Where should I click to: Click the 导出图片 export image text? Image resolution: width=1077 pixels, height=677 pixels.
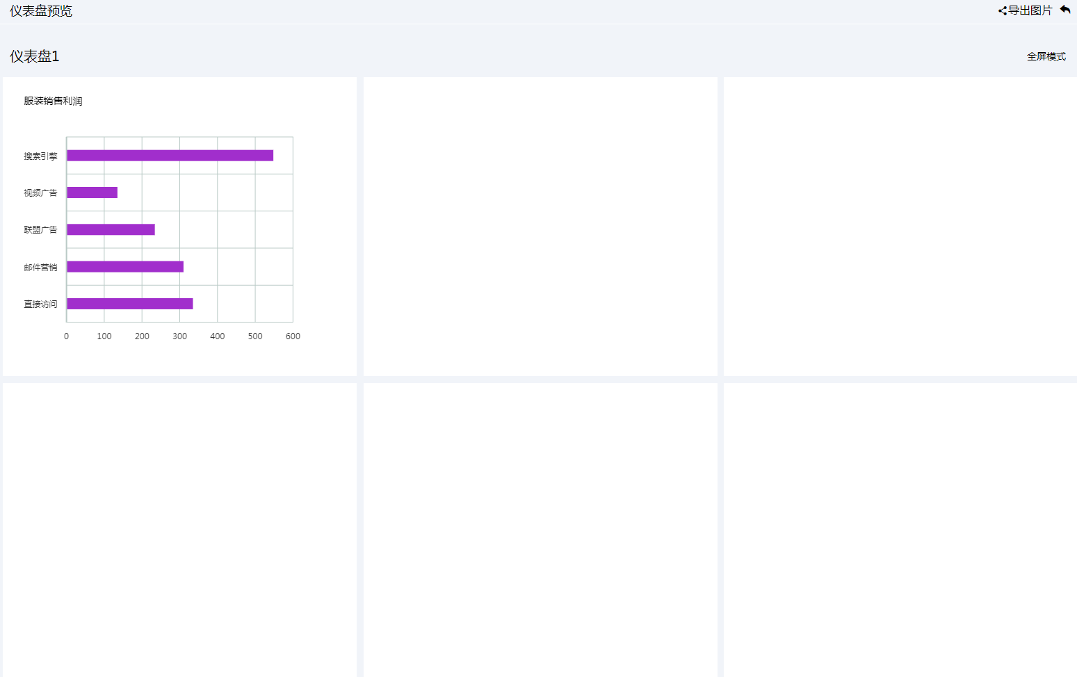(x=1030, y=10)
